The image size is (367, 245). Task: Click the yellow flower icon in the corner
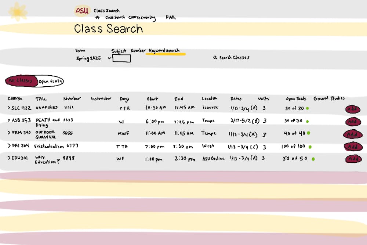point(18,11)
